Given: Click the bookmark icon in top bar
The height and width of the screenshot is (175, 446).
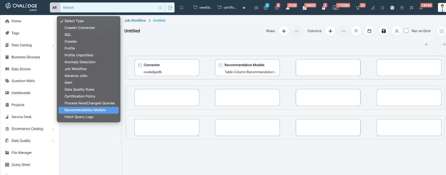Looking at the screenshot, I should point(181,8).
